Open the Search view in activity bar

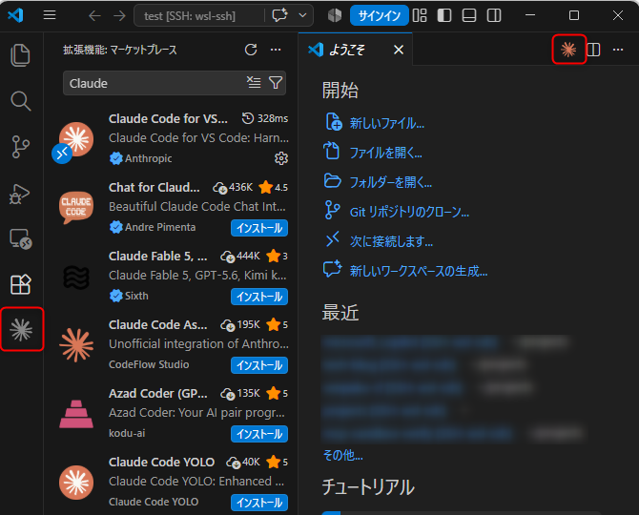(x=20, y=101)
